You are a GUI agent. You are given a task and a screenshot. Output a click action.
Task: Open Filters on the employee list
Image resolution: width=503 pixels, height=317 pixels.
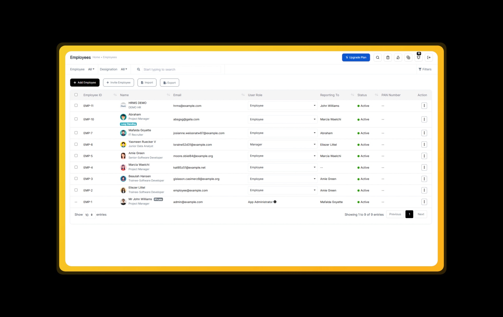pyautogui.click(x=425, y=69)
